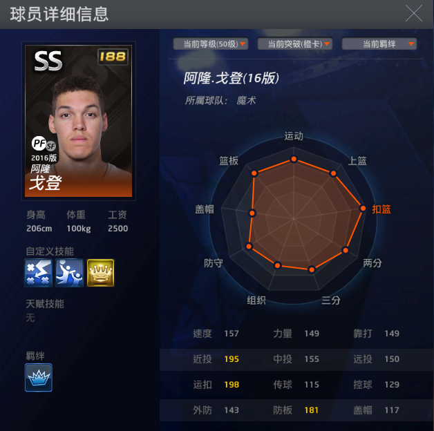The width and height of the screenshot is (434, 431).
Task: Open the gold crown skill icon
Action: click(x=100, y=273)
